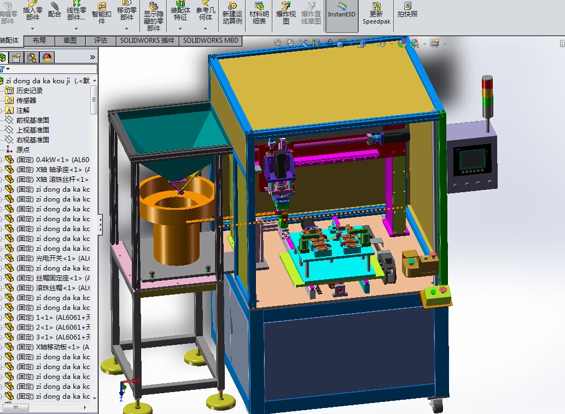The height and width of the screenshot is (414, 565).
Task: Open the 参考几何体 dropdown arrow
Action: pyautogui.click(x=205, y=28)
